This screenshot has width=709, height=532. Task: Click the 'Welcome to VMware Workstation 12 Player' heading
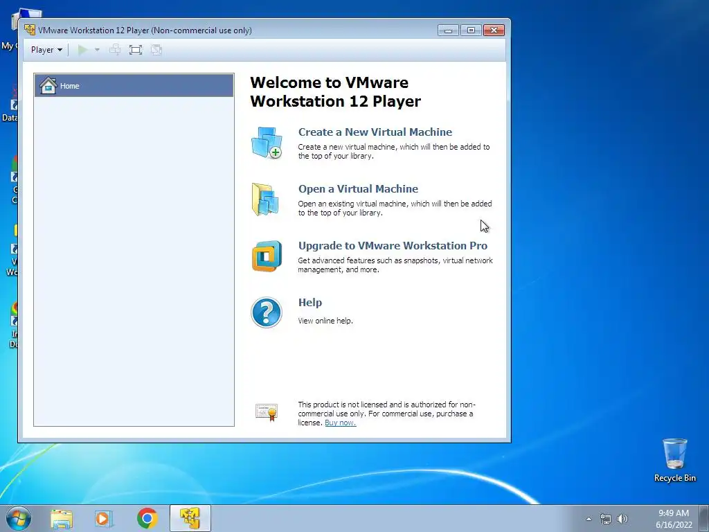335,92
